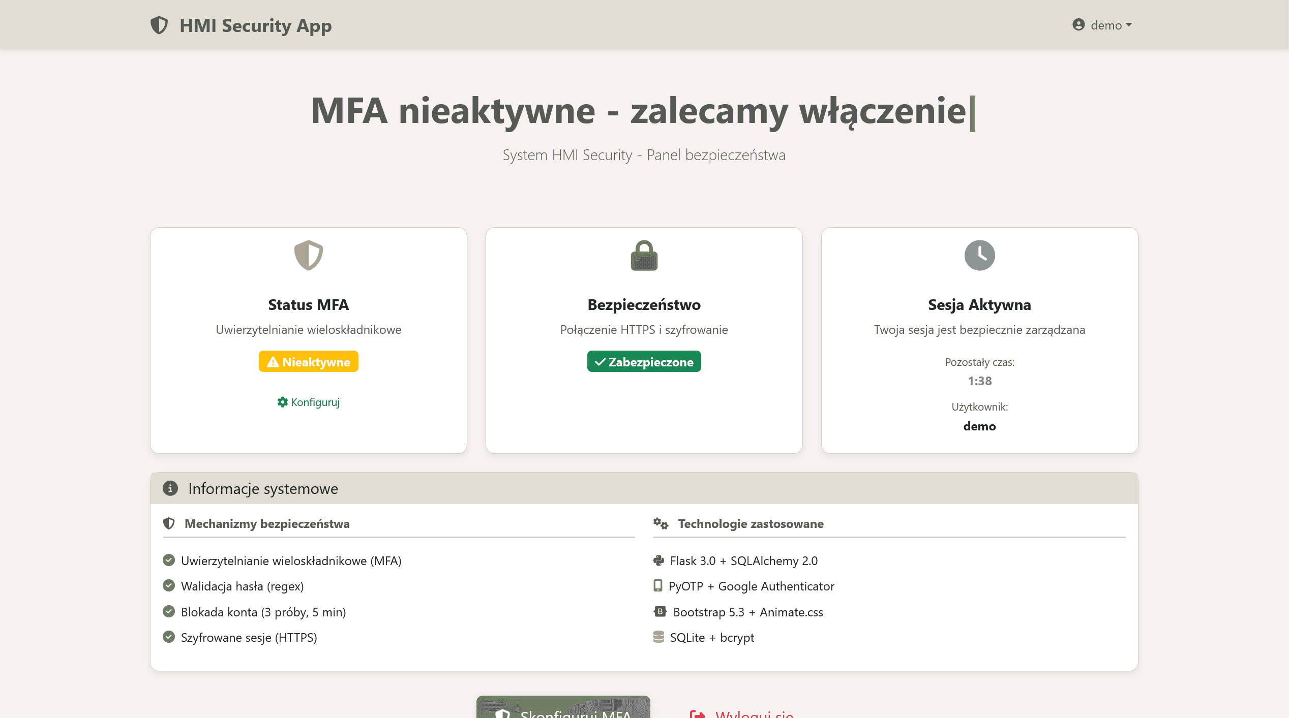1289x718 pixels.
Task: Click the remaining time value 1:38
Action: (979, 381)
